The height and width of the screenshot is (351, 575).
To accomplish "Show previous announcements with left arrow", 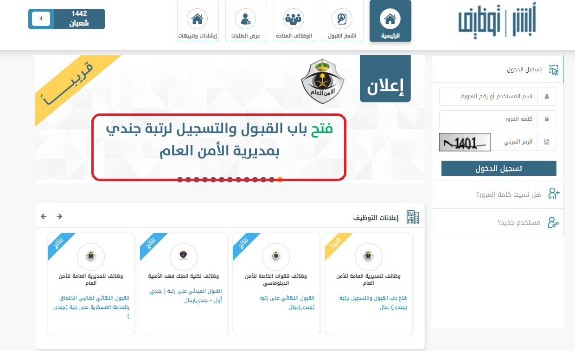I will click(x=44, y=216).
